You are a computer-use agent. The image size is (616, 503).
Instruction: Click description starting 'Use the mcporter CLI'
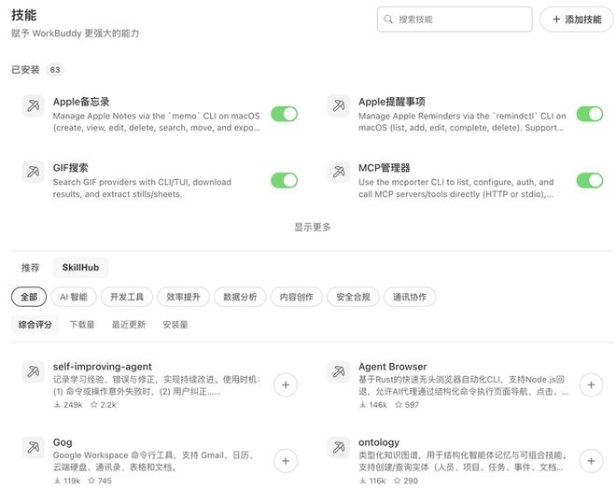click(x=456, y=189)
